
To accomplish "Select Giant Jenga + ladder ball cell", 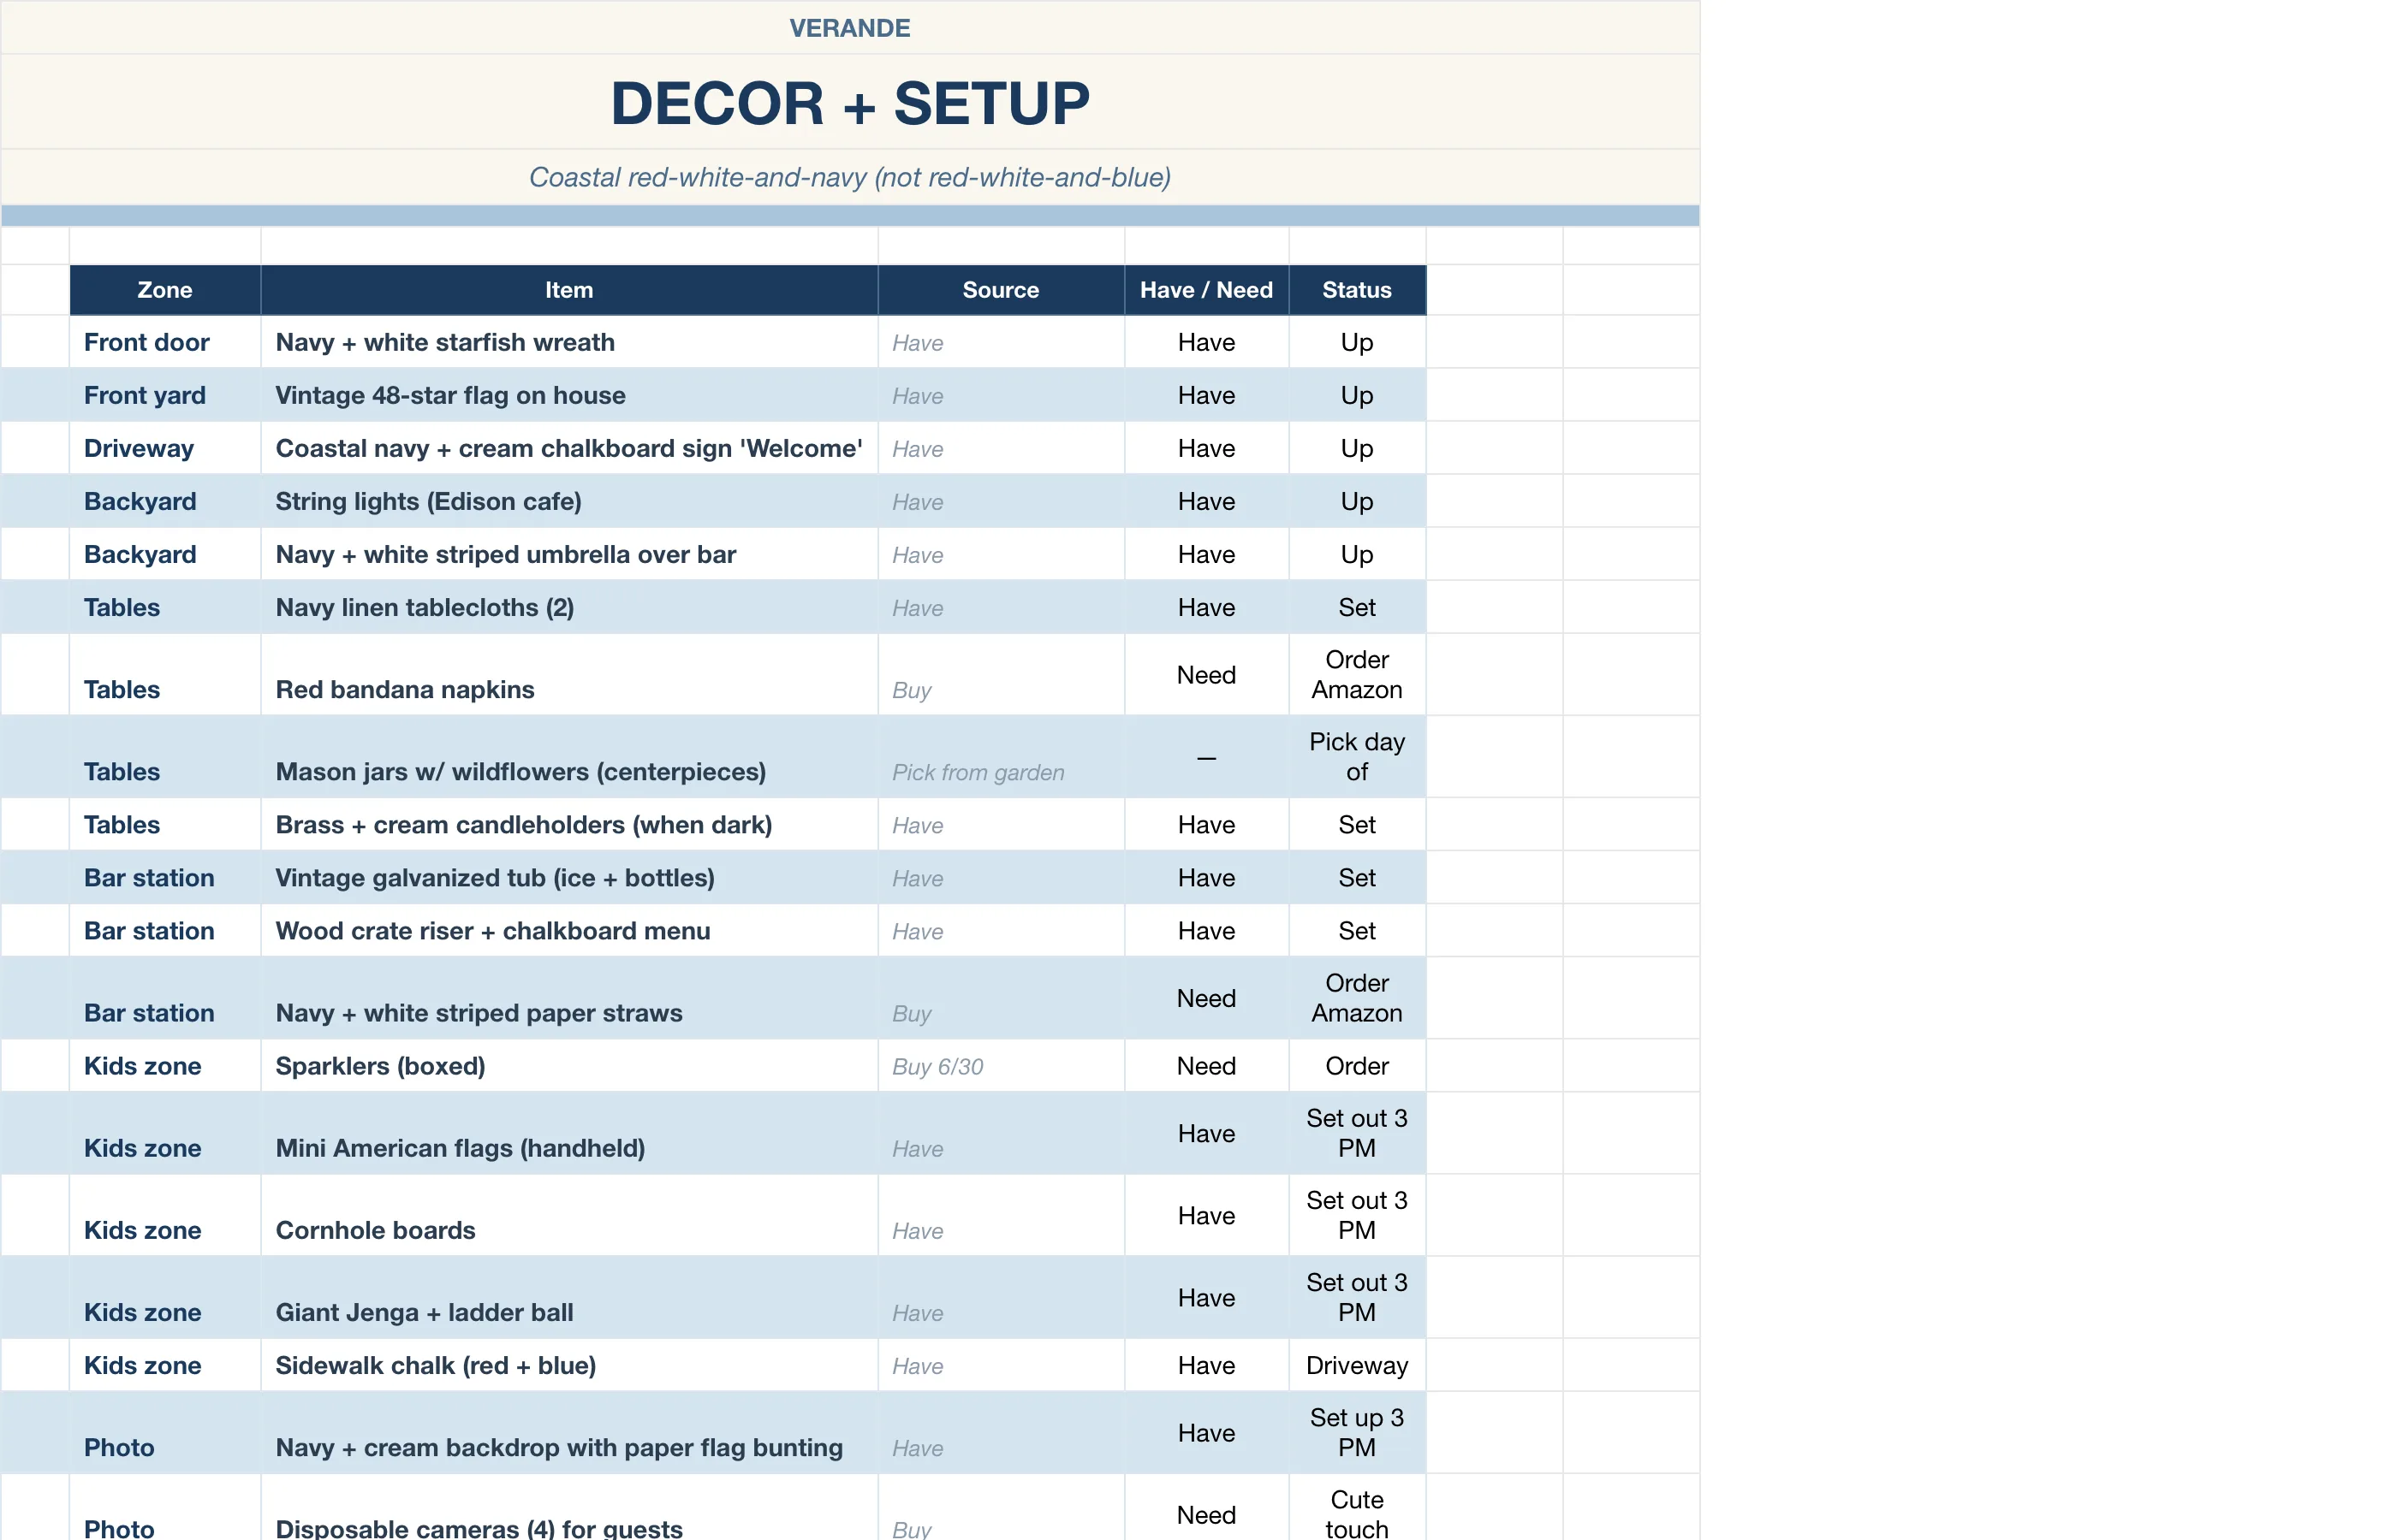I will point(569,1297).
